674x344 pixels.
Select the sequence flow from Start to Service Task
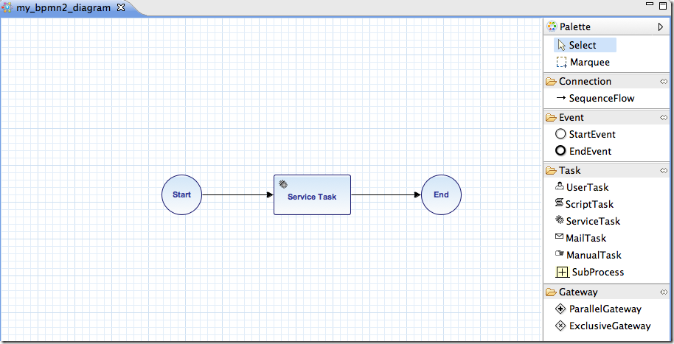pos(237,195)
